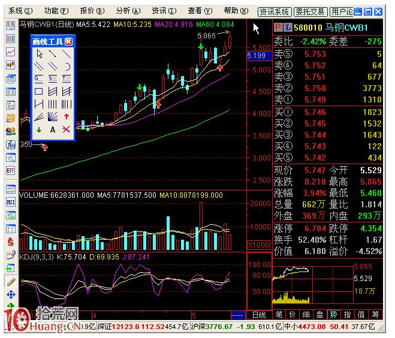Click the red X delete drawings tool

pos(67,129)
